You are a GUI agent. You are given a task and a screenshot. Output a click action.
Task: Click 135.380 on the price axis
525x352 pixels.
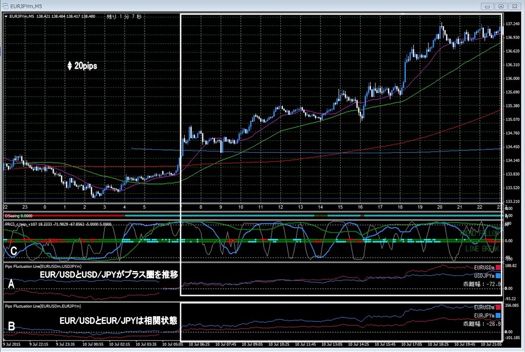pyautogui.click(x=513, y=106)
